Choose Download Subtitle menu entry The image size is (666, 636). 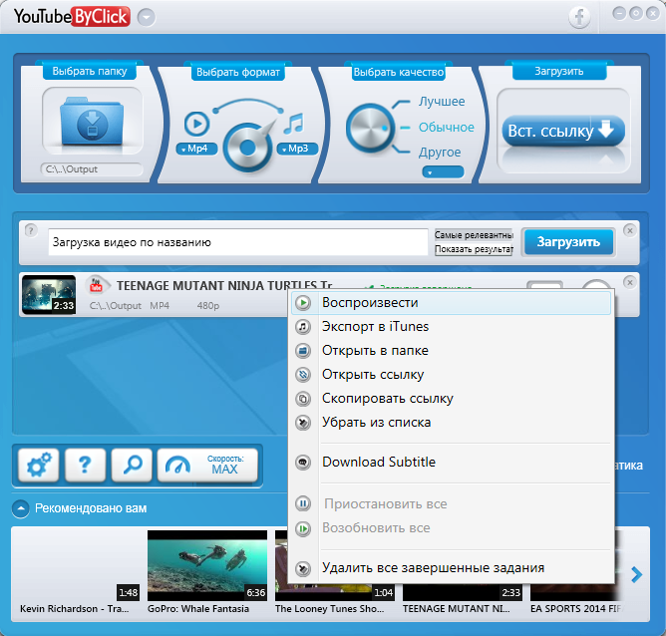click(451, 462)
